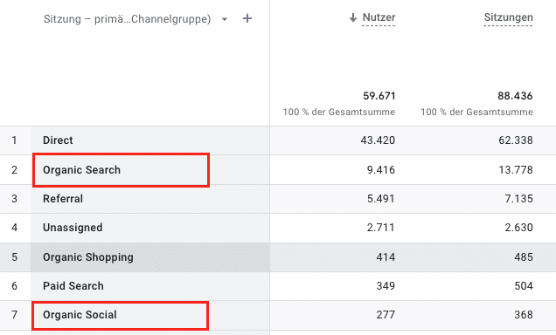Sort by the Sitzungen column header

coord(508,17)
